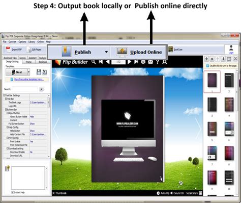Open the Online menu
241x203 pixels.
(40, 42)
